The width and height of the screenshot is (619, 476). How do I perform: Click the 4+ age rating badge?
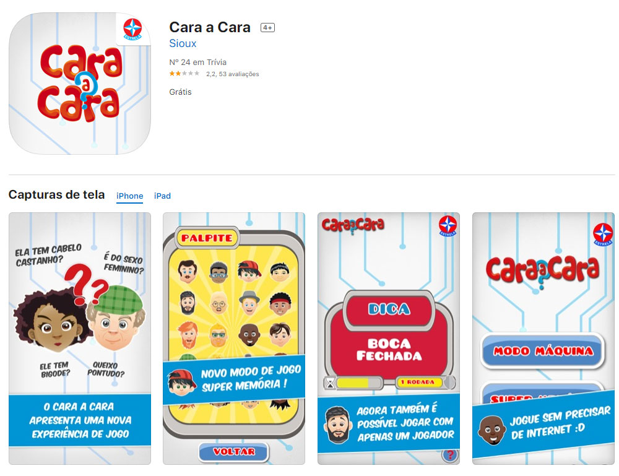[x=267, y=28]
